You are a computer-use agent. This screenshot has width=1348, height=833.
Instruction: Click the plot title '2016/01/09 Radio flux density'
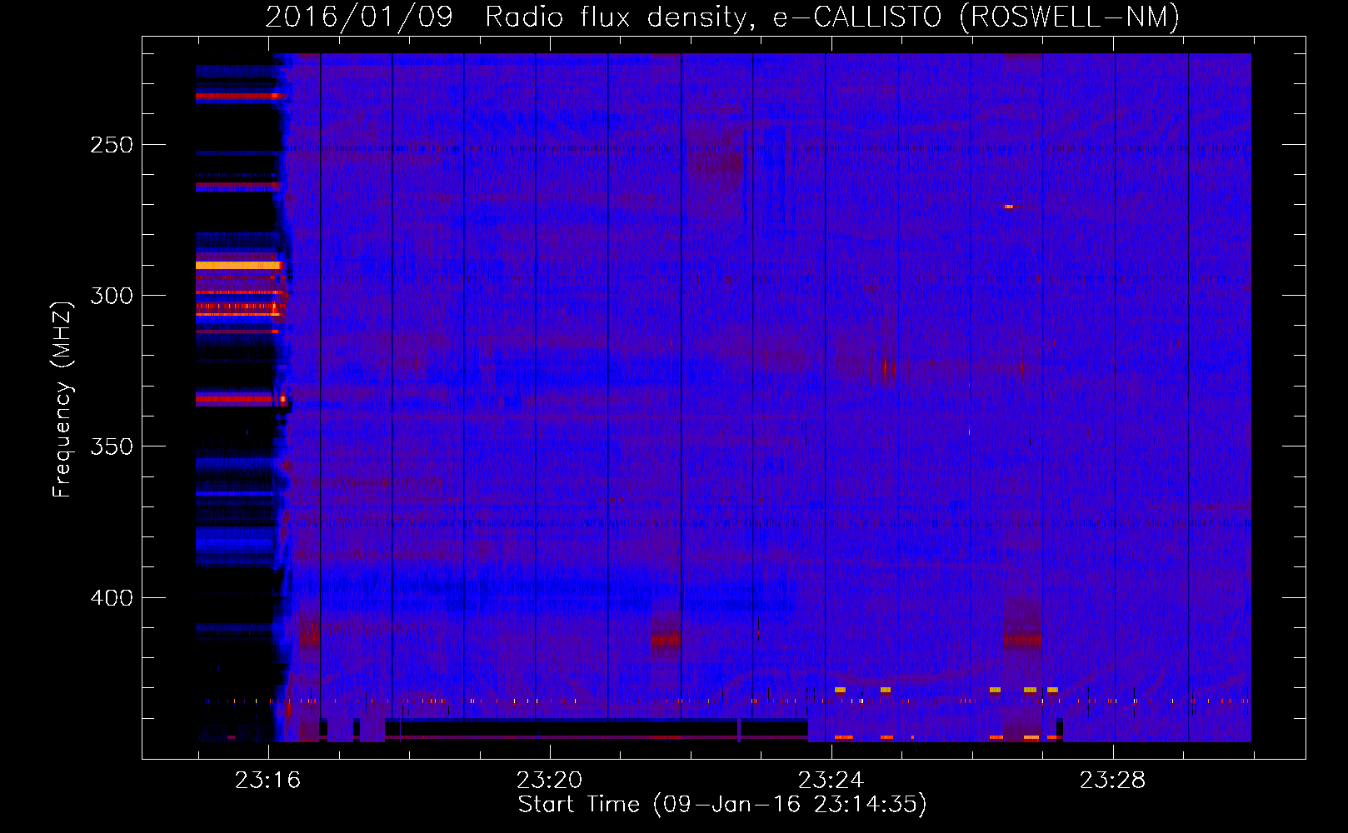click(722, 17)
